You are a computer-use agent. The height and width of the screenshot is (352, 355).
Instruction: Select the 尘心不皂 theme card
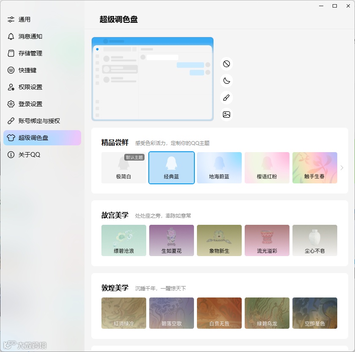pos(315,240)
